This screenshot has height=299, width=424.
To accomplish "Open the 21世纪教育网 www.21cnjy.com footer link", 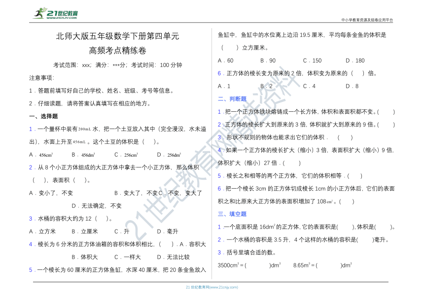I will coord(212,287).
